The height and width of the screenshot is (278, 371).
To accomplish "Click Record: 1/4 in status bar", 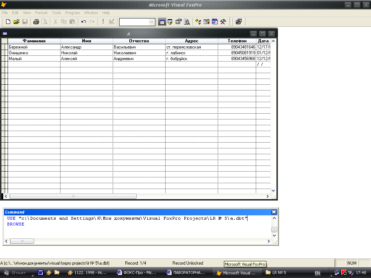I will (x=136, y=263).
